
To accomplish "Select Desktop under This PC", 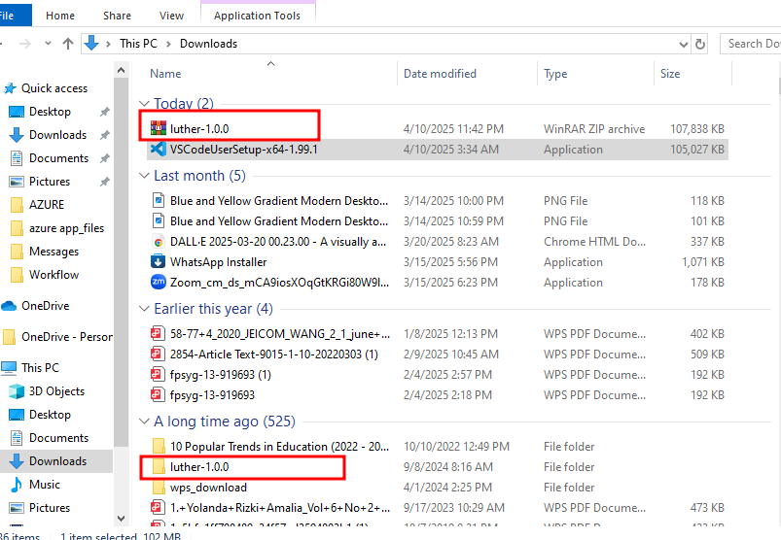I will (x=50, y=415).
